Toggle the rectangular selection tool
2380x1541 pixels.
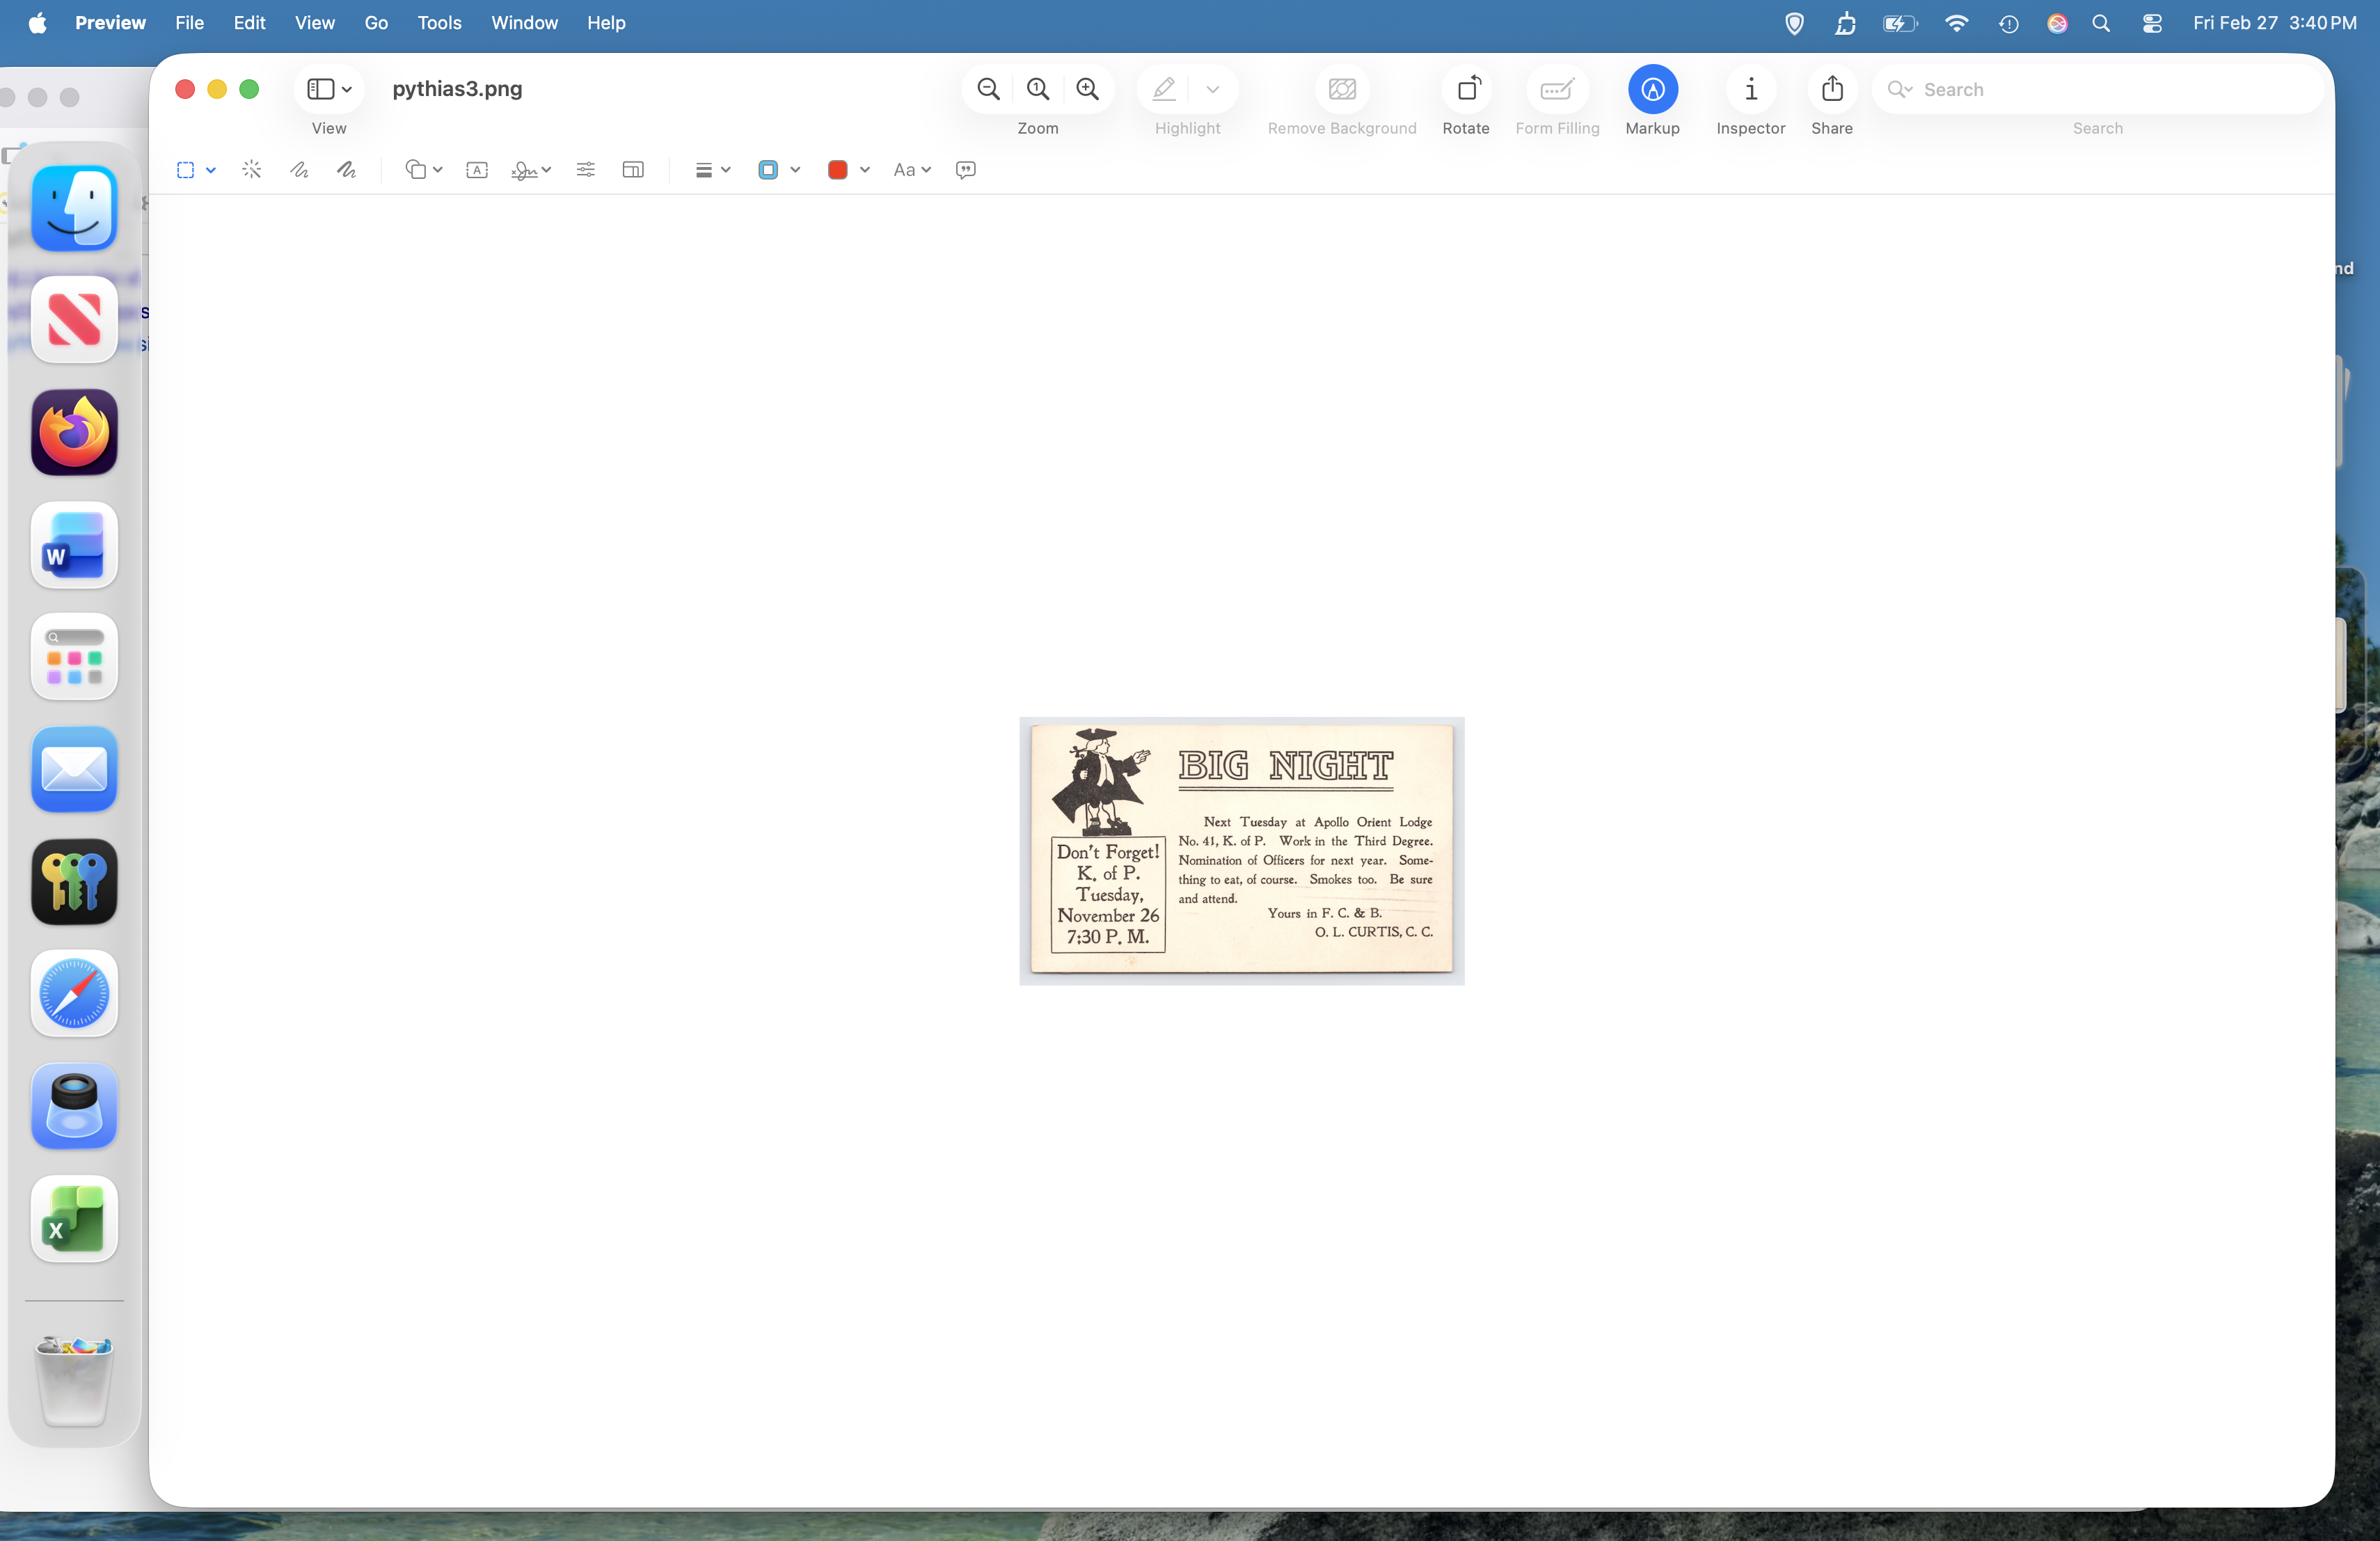(186, 170)
